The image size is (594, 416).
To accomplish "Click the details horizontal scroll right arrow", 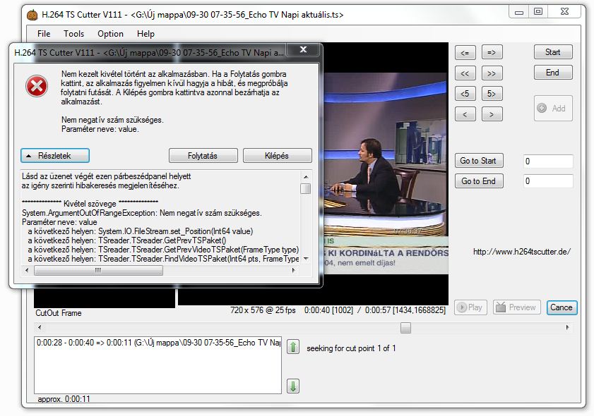I will pyautogui.click(x=294, y=271).
